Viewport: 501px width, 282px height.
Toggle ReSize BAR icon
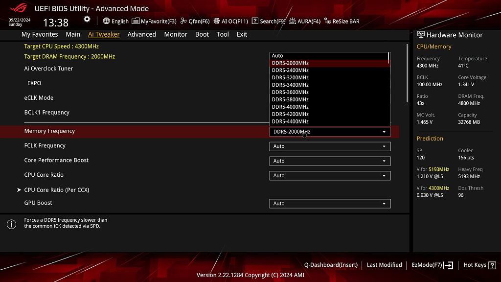[327, 21]
